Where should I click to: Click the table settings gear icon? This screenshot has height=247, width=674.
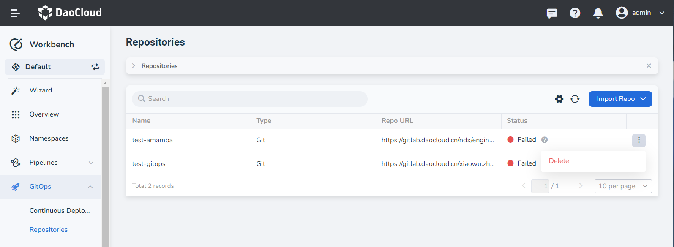[559, 99]
